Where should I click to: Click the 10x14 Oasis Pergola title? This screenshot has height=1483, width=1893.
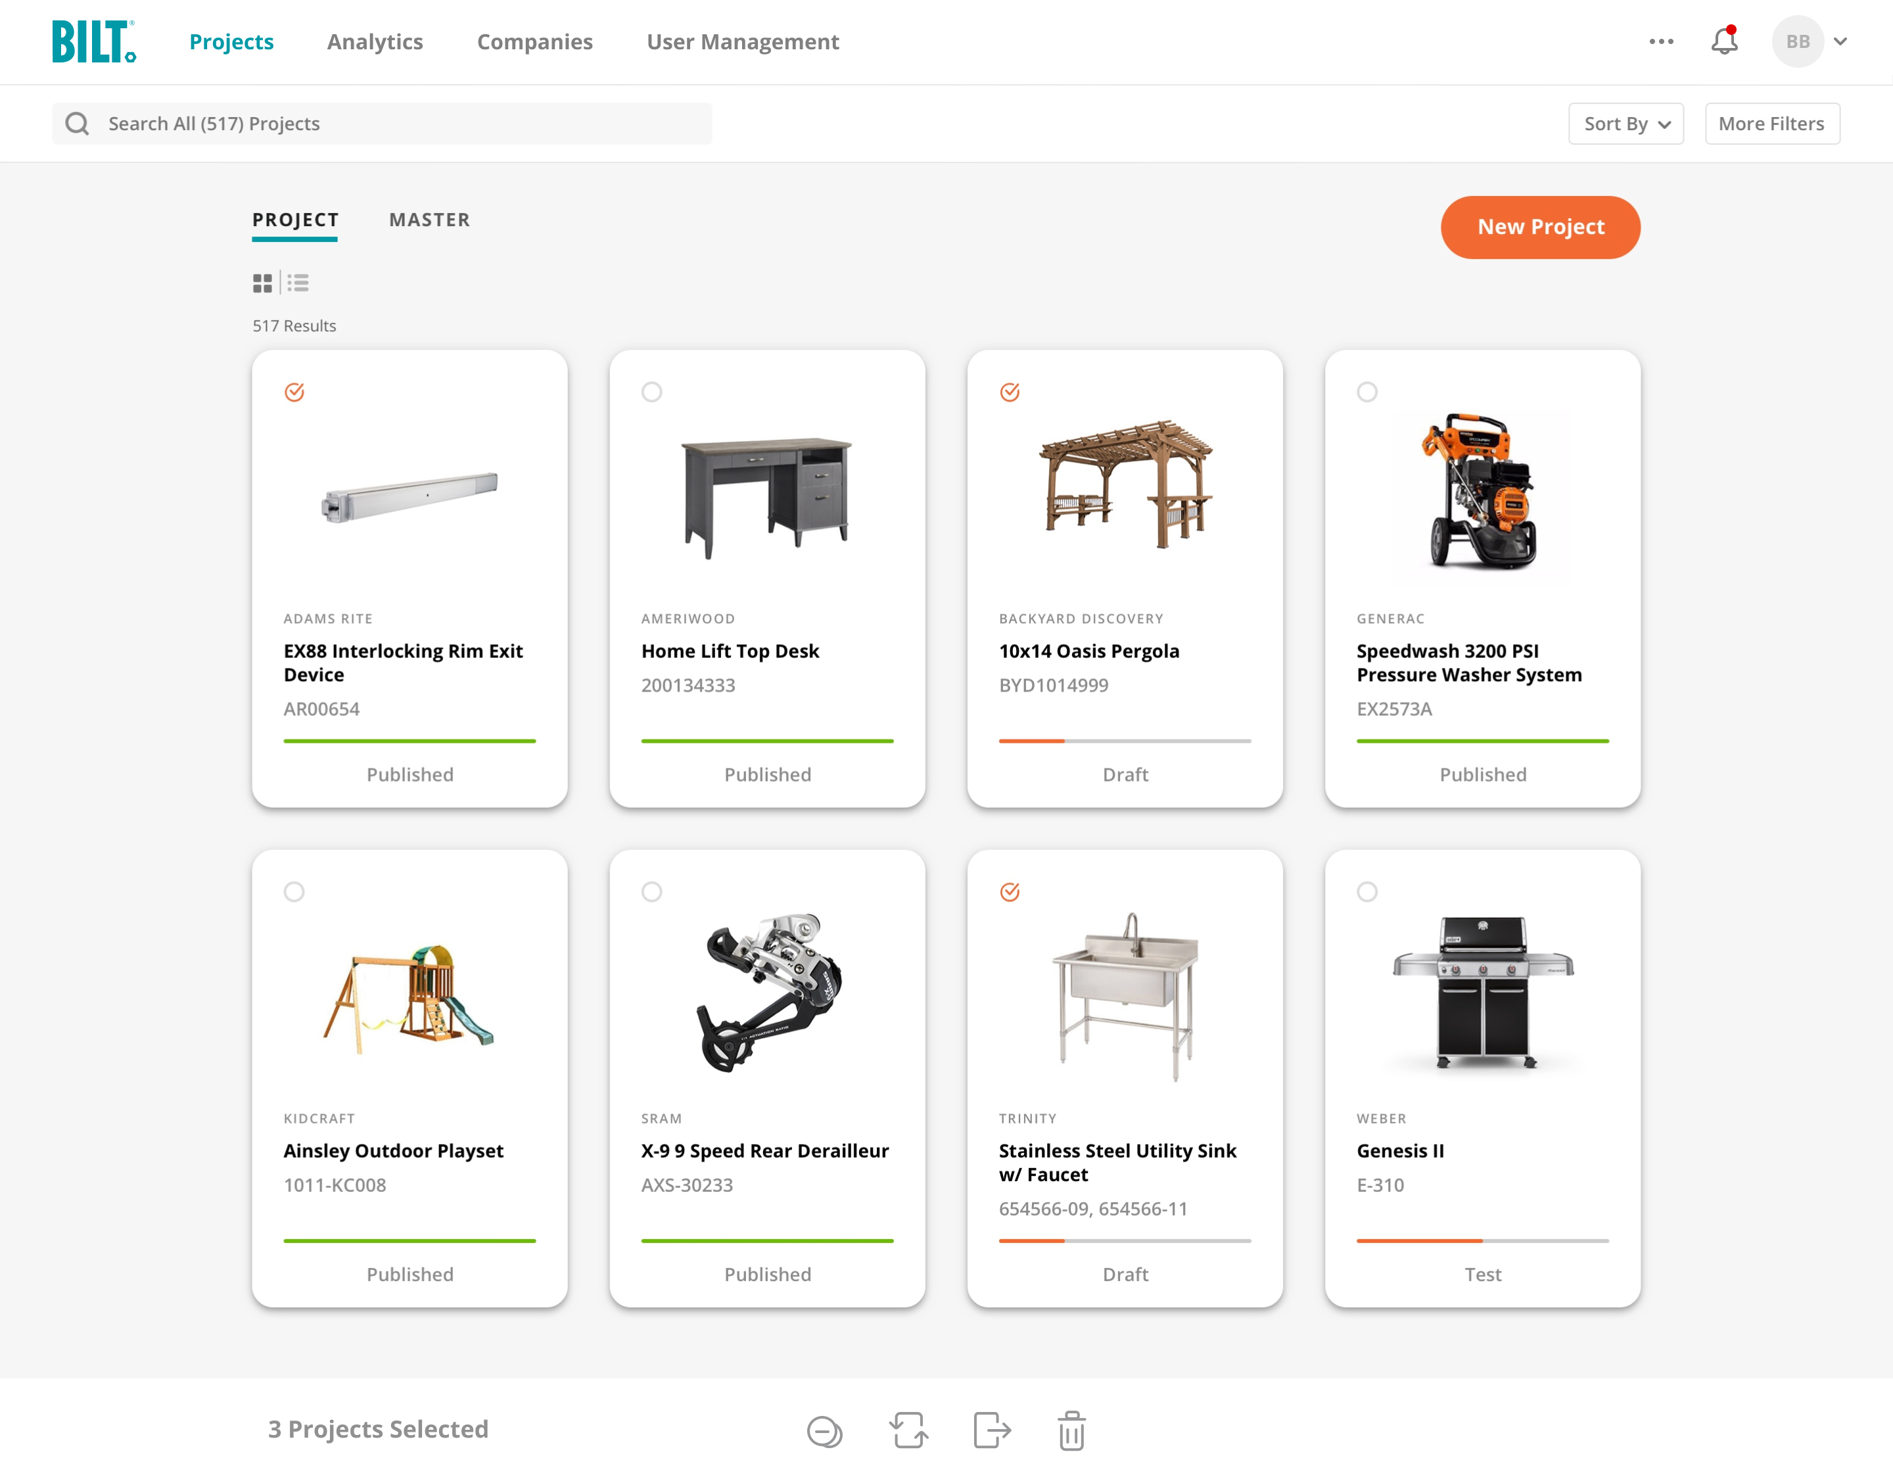[x=1088, y=651]
